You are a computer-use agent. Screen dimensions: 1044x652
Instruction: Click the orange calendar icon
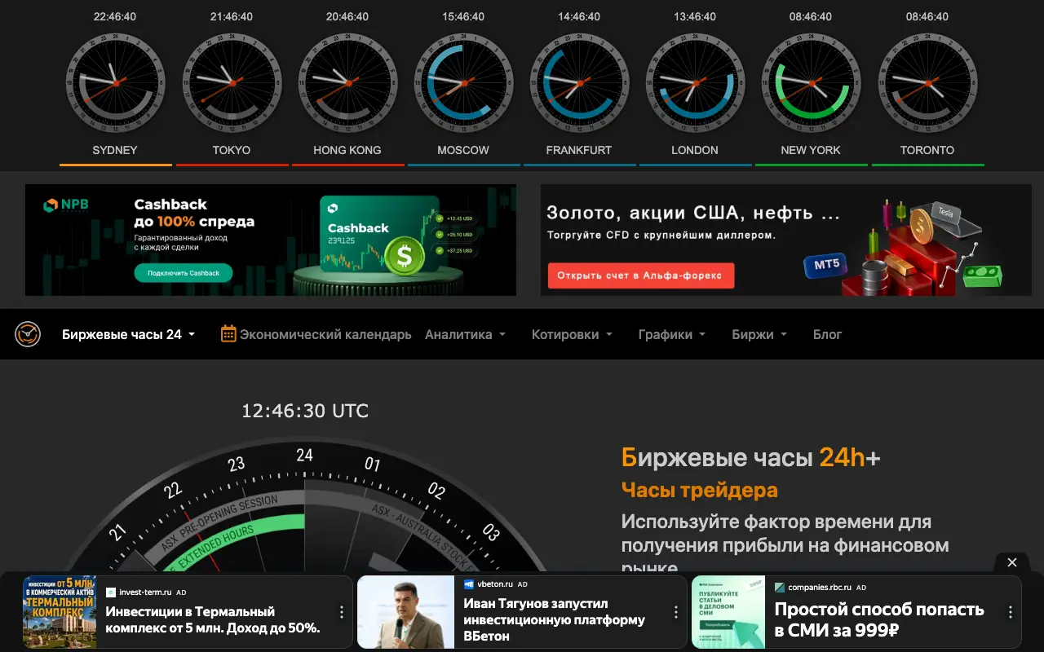(228, 333)
